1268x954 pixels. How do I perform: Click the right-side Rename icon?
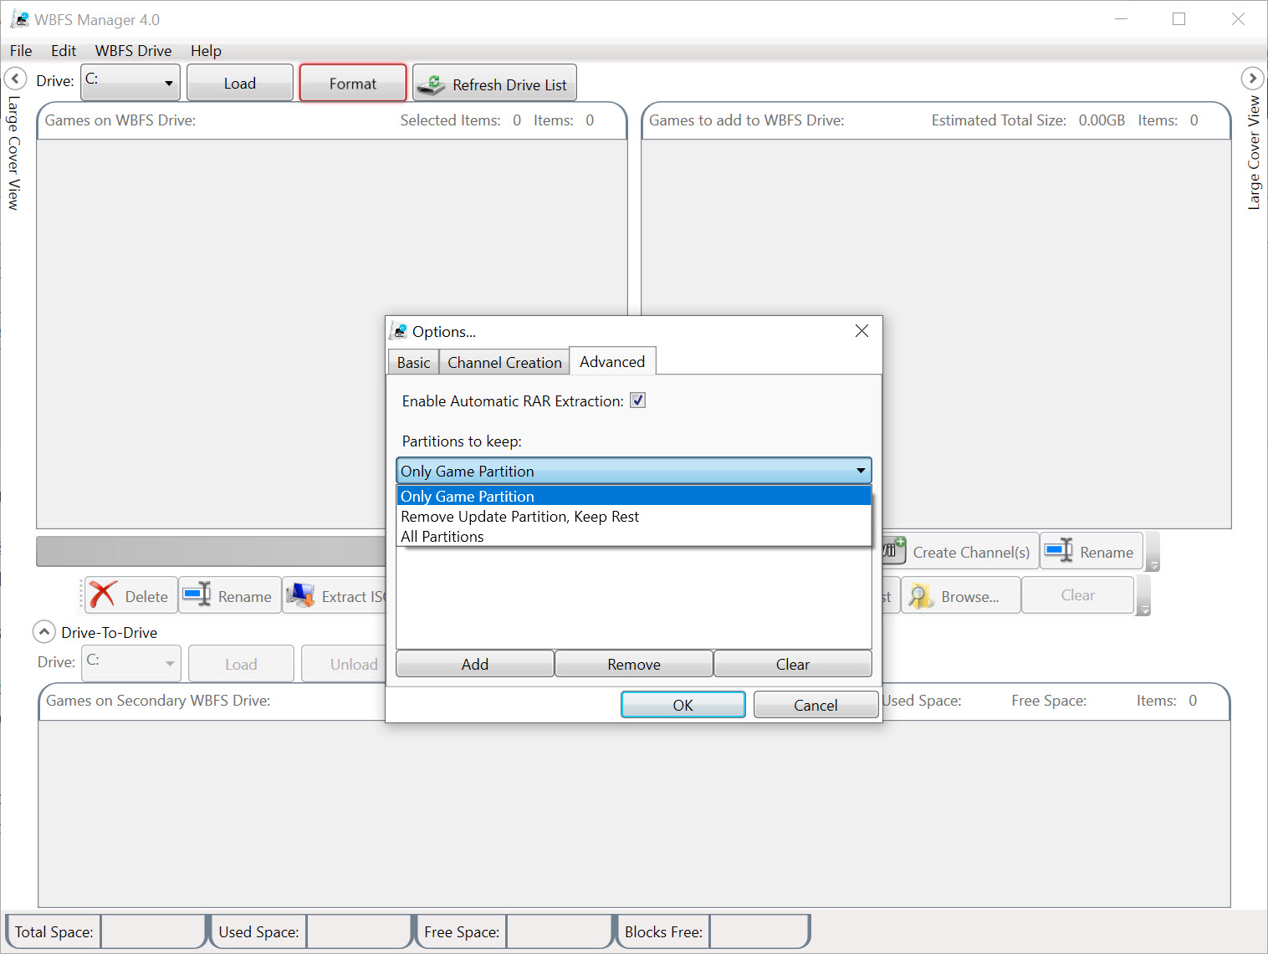point(1059,550)
